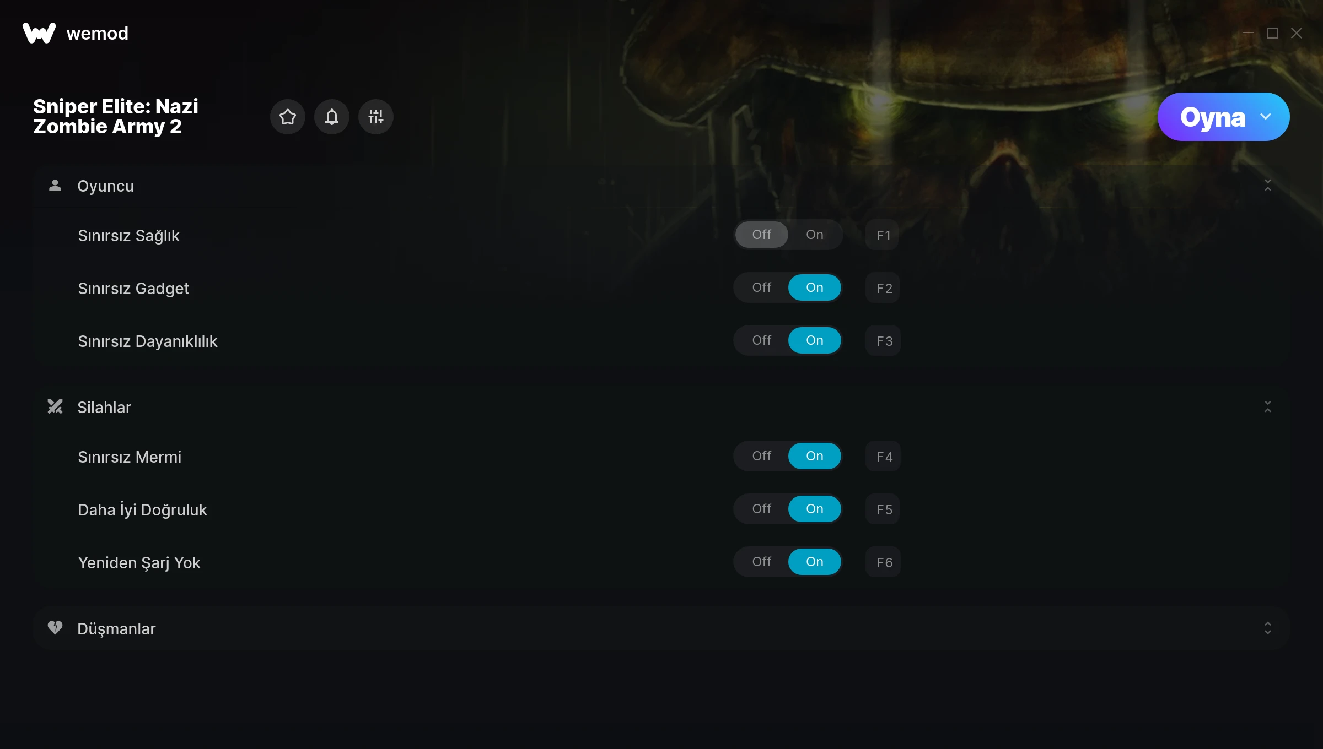Add game to favorites with star icon
The image size is (1323, 749).
[x=288, y=117]
